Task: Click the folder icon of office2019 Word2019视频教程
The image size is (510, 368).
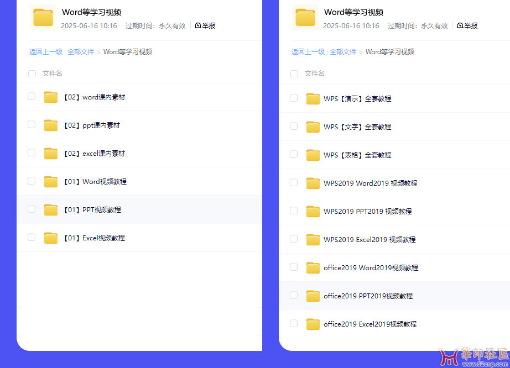Action: pos(313,268)
